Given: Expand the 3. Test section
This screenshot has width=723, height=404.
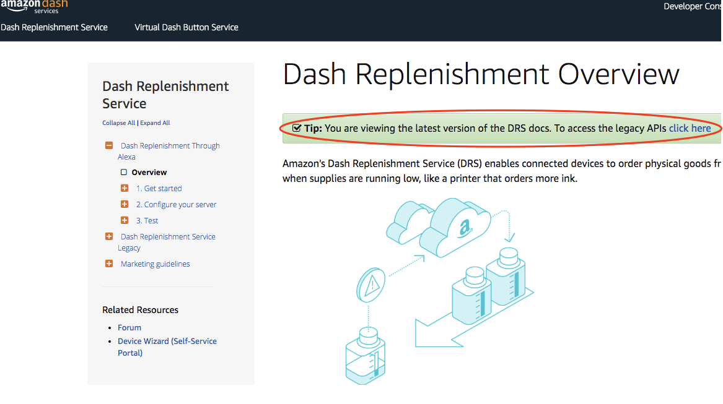Looking at the screenshot, I should pyautogui.click(x=125, y=220).
